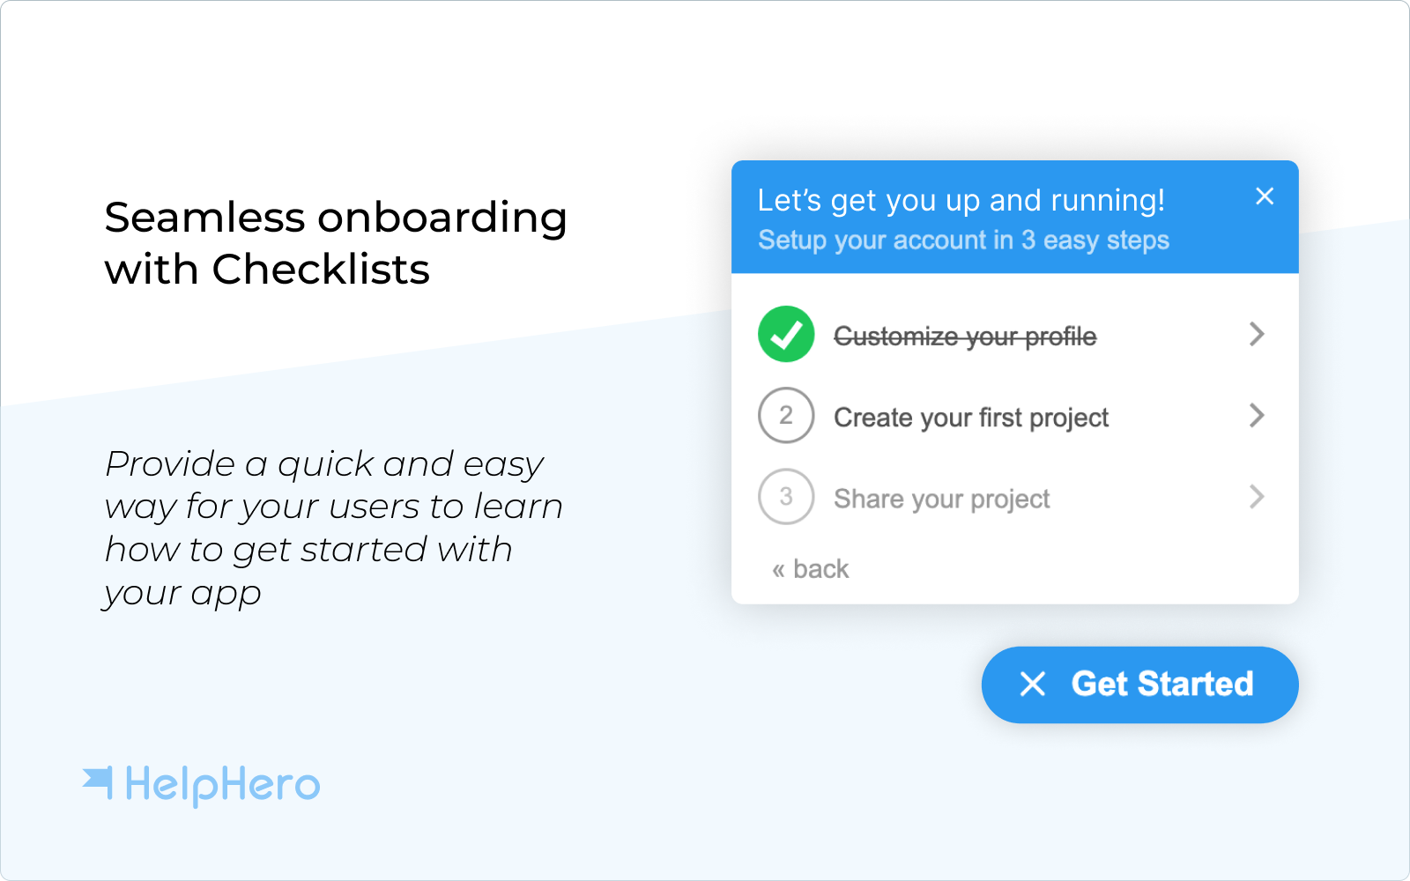Select the step 2 circle
Image resolution: width=1410 pixels, height=881 pixels.
pos(785,415)
